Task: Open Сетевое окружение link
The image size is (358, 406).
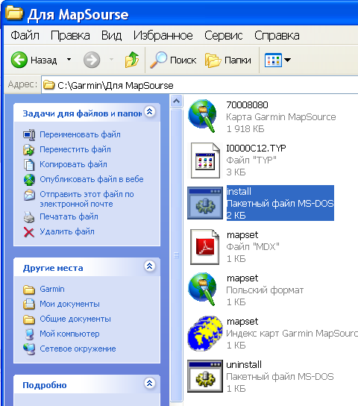Action: [x=78, y=349]
